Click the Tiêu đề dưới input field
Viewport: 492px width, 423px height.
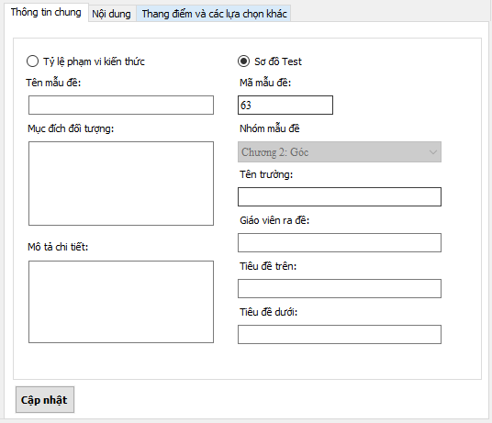(340, 335)
